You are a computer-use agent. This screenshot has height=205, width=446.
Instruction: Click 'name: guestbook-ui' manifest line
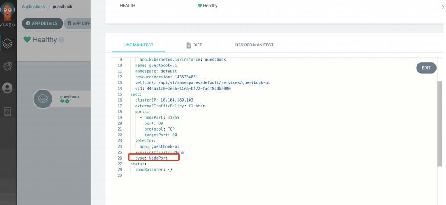point(156,66)
